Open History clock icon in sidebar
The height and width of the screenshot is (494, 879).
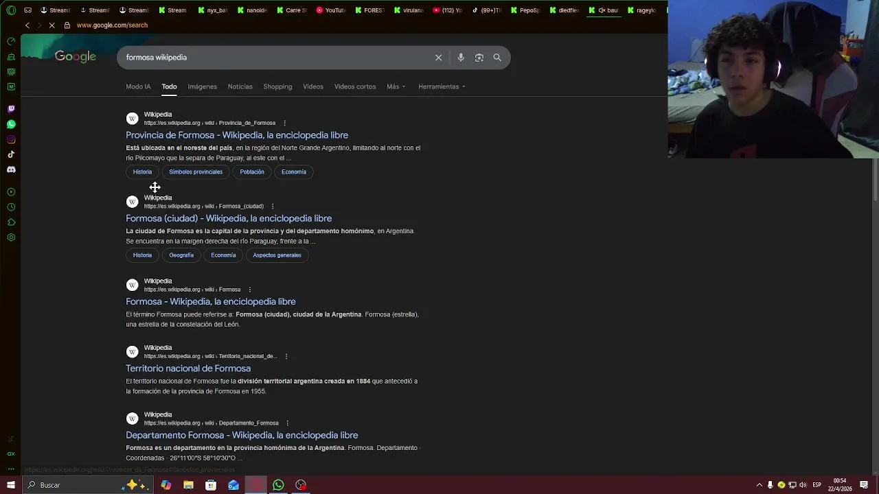click(11, 207)
